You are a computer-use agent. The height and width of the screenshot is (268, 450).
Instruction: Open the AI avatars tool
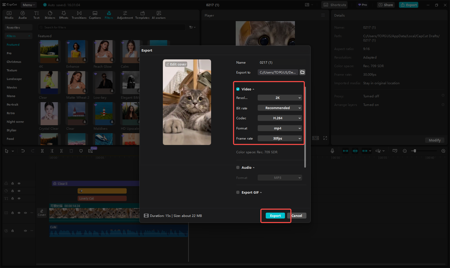click(159, 15)
